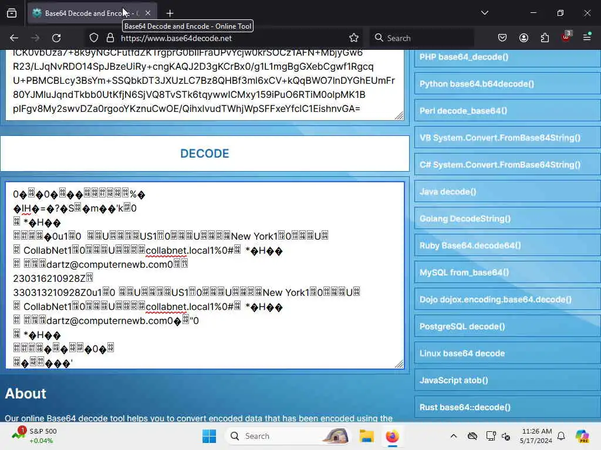Open Ruby Base64.decode64() link
Image resolution: width=601 pixels, height=450 pixels.
point(508,246)
